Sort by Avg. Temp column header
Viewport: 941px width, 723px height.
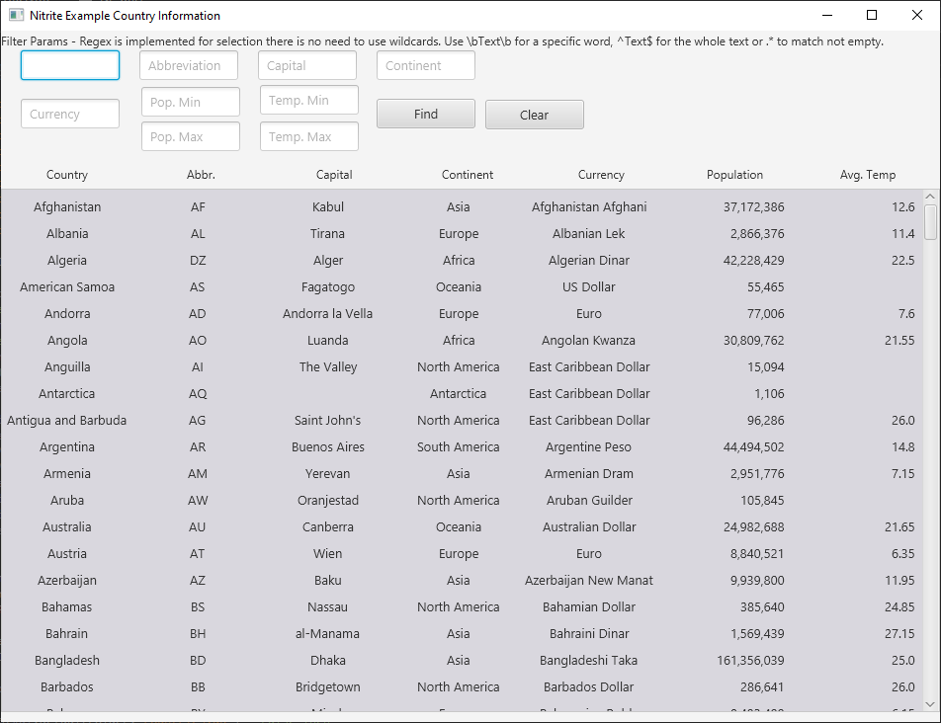point(867,175)
